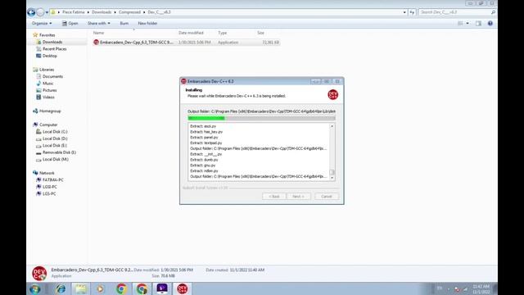The height and width of the screenshot is (295, 524).
Task: Click the change view icon
Action: coord(460,24)
